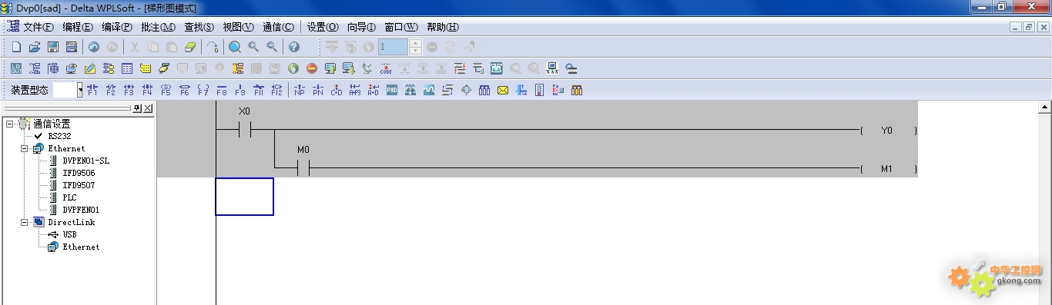The height and width of the screenshot is (305, 1052).
Task: Click the Y0 output coil
Action: point(888,131)
